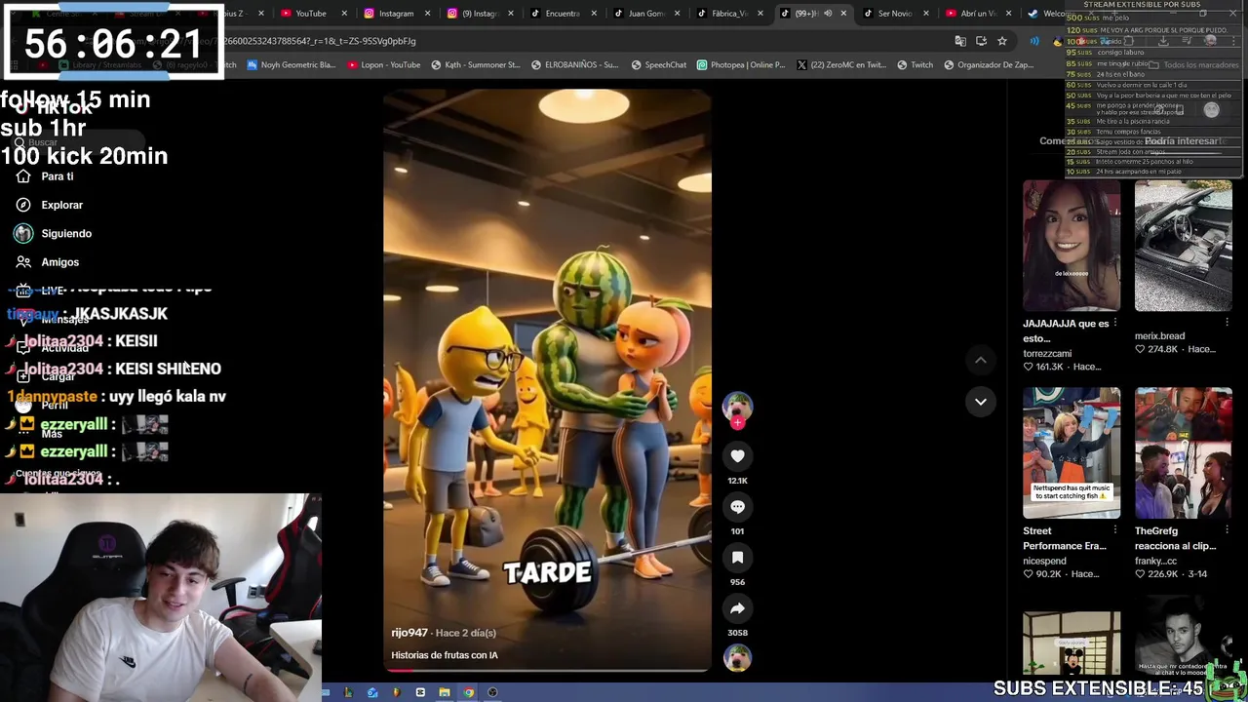
Task: Open the TheGrefg reacciona video thumbnail
Action: (1183, 453)
